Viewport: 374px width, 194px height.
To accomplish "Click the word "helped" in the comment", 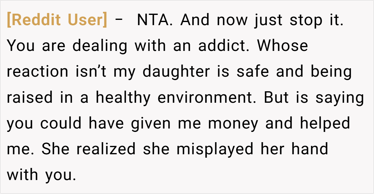I will pyautogui.click(x=325, y=123).
